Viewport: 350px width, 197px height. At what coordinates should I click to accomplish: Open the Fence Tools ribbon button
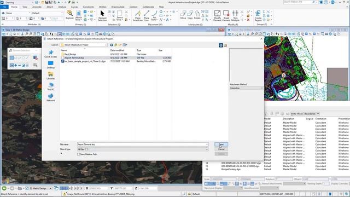(x=120, y=15)
